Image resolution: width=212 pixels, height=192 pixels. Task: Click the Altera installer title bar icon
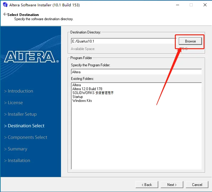click(5, 5)
